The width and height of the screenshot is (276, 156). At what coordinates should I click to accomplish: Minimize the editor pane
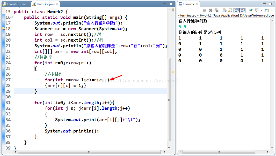pyautogui.click(x=165, y=3)
